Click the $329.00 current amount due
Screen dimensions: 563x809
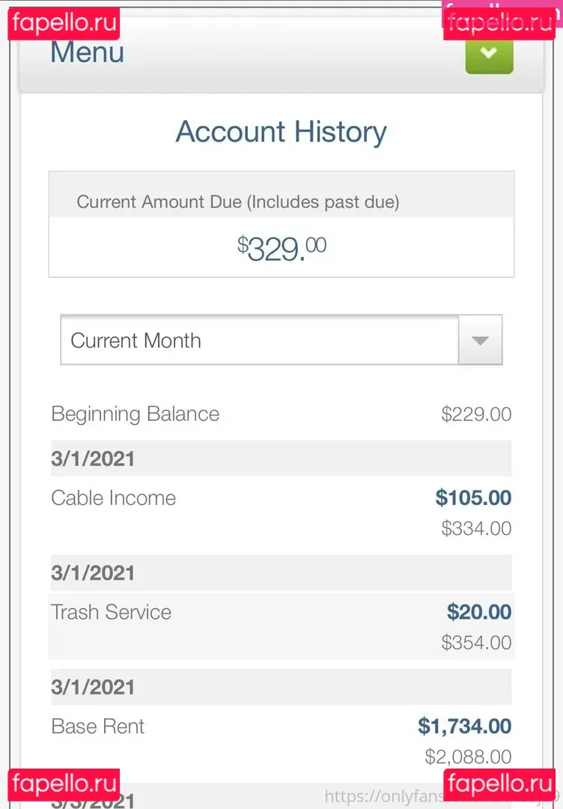(281, 248)
